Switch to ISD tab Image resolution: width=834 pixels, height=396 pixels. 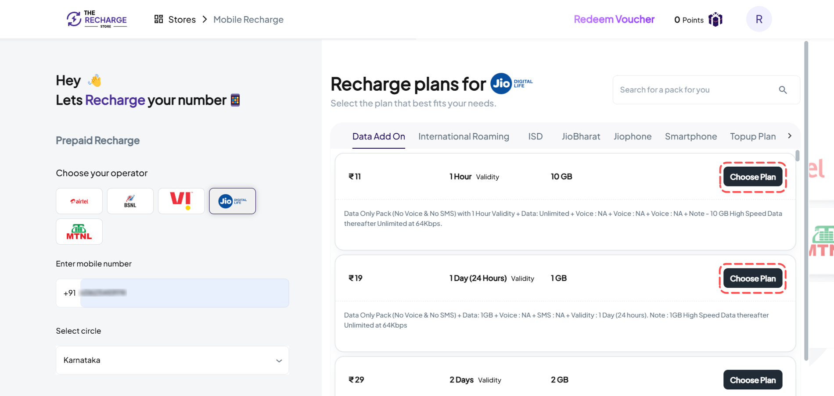(x=535, y=136)
